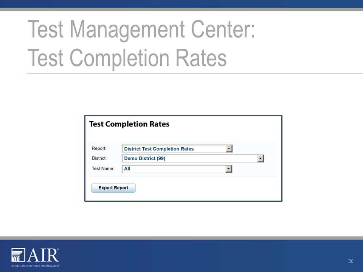Click the bold Test Completion Rates panel heading
This screenshot has width=363, height=272.
(129, 124)
